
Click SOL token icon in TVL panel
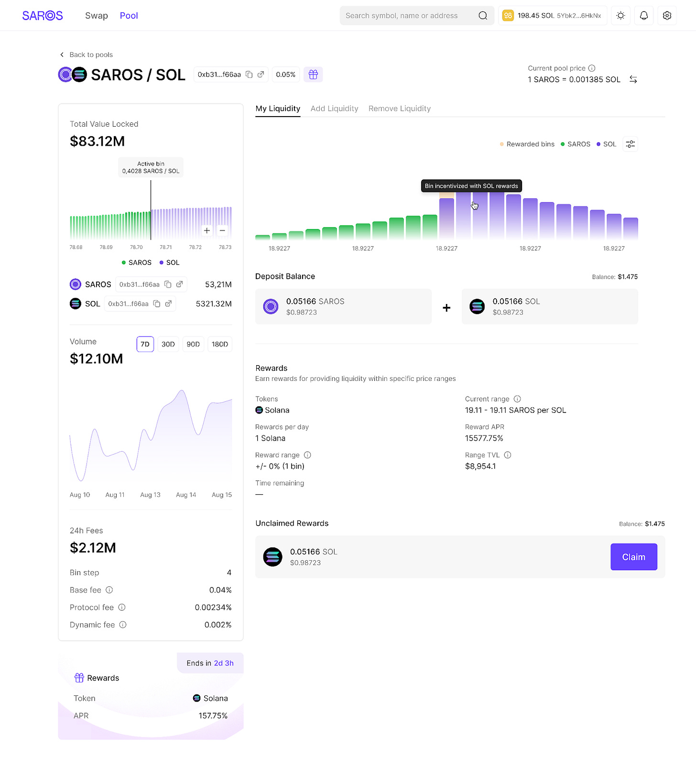click(x=76, y=304)
